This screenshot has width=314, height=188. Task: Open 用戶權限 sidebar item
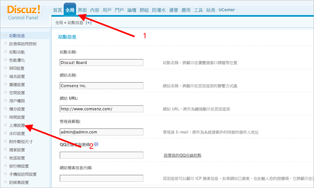tap(17, 101)
